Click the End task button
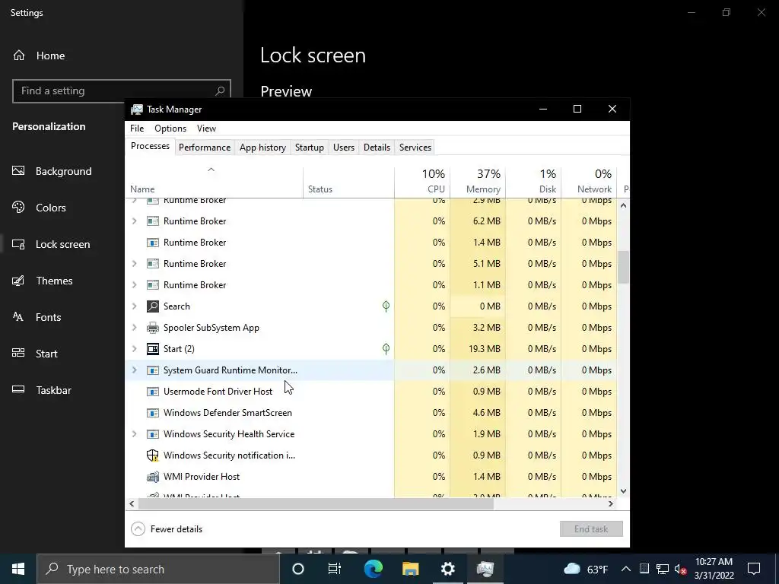The height and width of the screenshot is (584, 779). 591,529
